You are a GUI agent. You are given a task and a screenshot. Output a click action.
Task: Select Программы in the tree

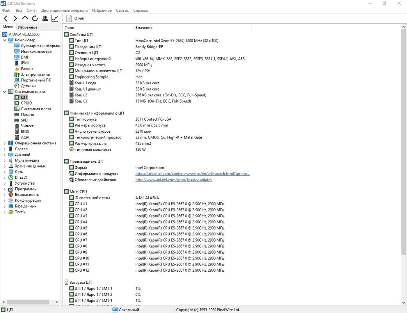[x=26, y=189]
